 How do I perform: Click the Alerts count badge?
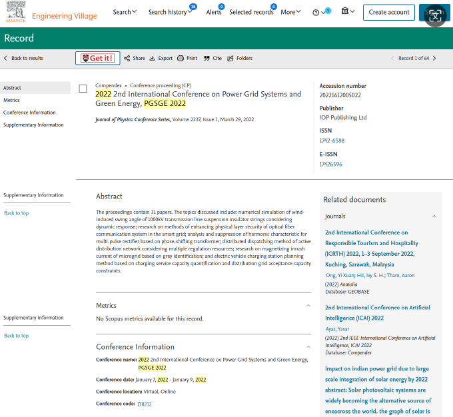click(x=221, y=7)
